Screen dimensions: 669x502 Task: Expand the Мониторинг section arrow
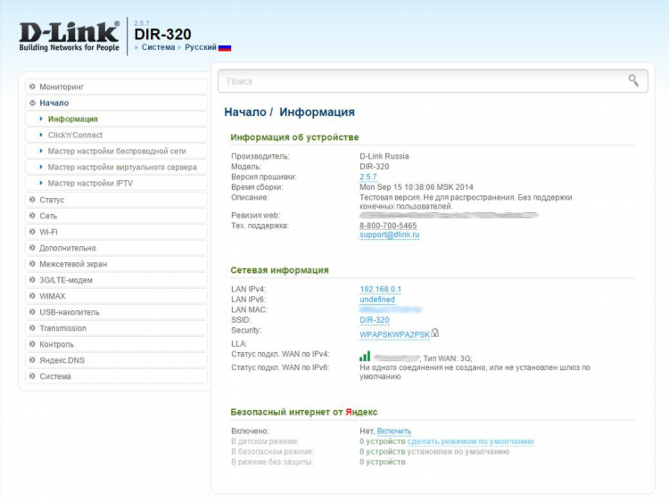pos(32,86)
